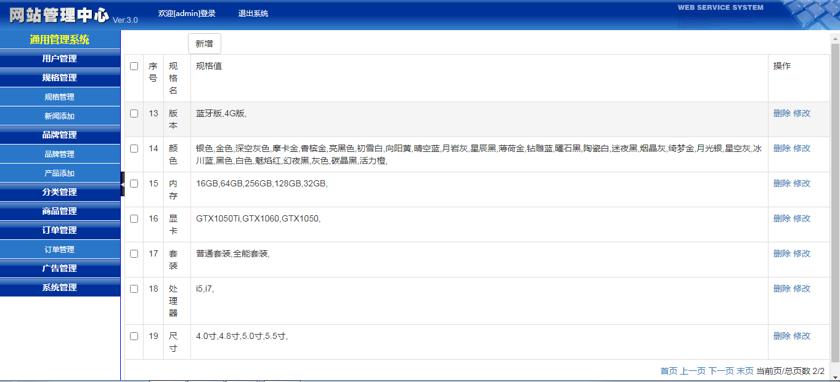Edit row 17 套装 via 修改
840x382 pixels.
(802, 253)
